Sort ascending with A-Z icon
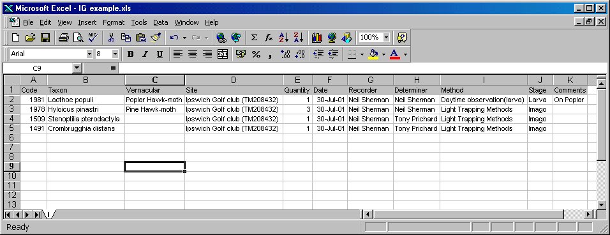 tap(283, 38)
